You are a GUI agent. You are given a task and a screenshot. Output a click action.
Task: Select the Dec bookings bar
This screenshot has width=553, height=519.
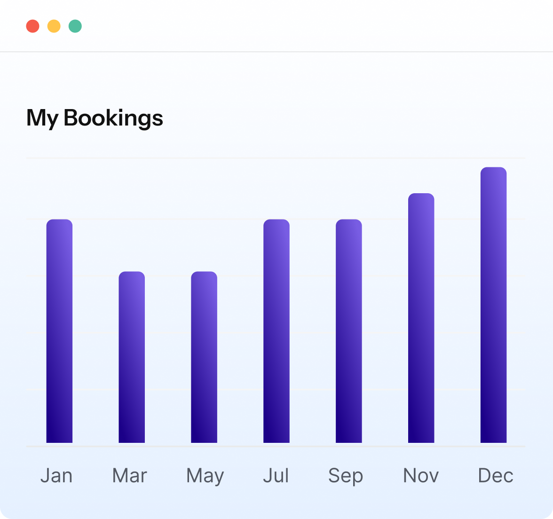(493, 305)
